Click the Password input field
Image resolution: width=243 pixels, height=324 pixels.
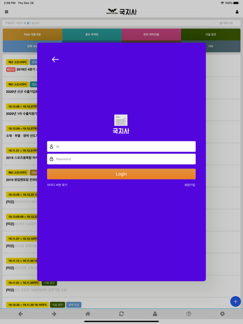121,159
